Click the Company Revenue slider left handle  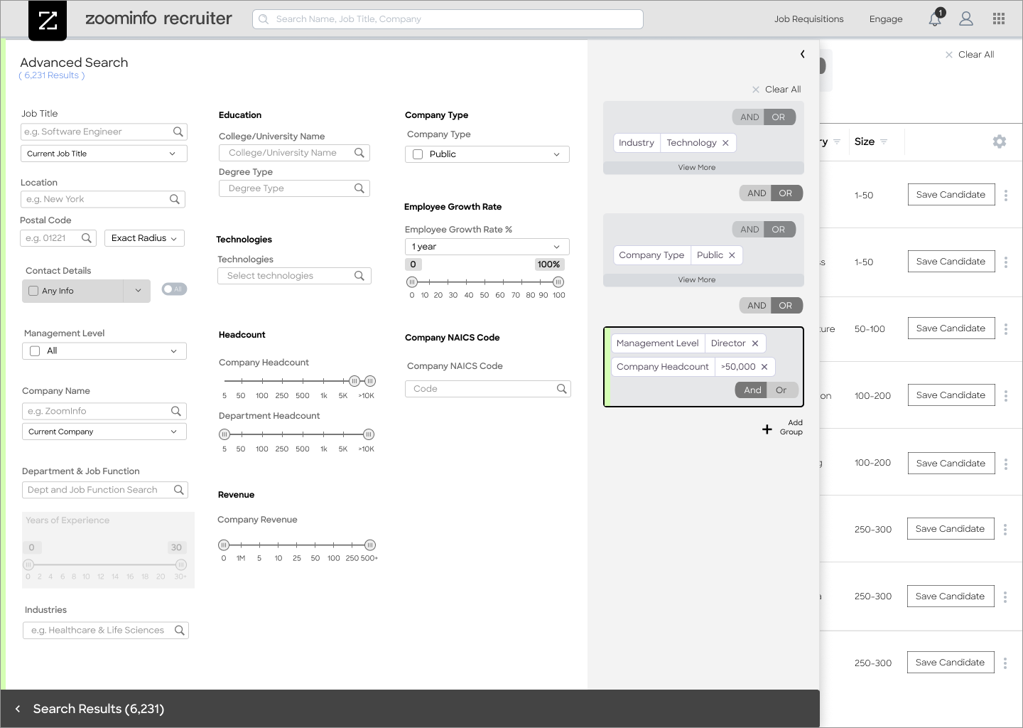click(x=224, y=545)
